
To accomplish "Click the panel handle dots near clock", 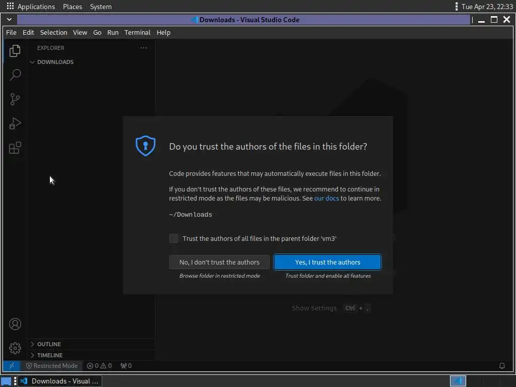I will point(456,7).
